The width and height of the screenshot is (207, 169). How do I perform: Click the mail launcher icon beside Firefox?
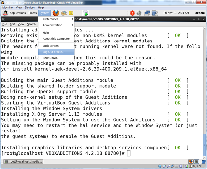click(x=63, y=13)
